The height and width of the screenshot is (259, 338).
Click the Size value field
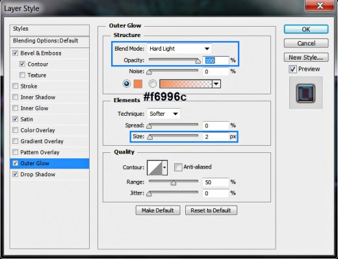click(216, 137)
